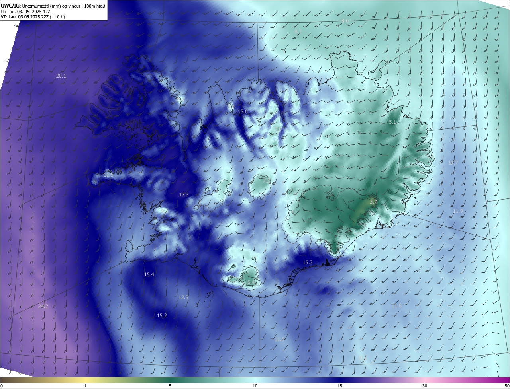The image size is (510, 389).
Task: Click the UWC/IG Úrkomumætti title line
Action: (x=53, y=5)
